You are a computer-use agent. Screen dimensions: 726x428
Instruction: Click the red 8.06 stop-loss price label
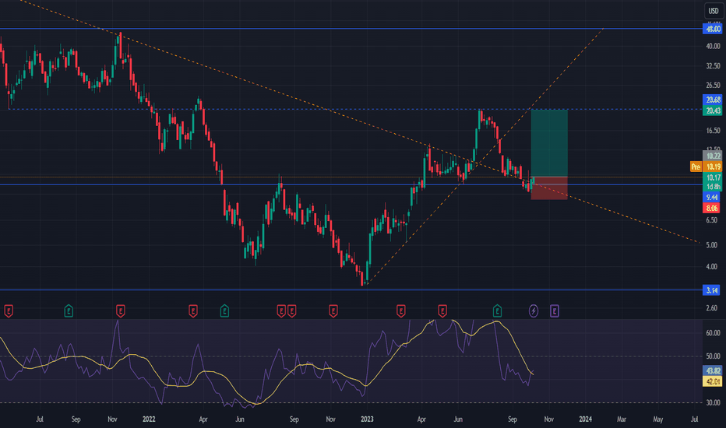point(712,209)
